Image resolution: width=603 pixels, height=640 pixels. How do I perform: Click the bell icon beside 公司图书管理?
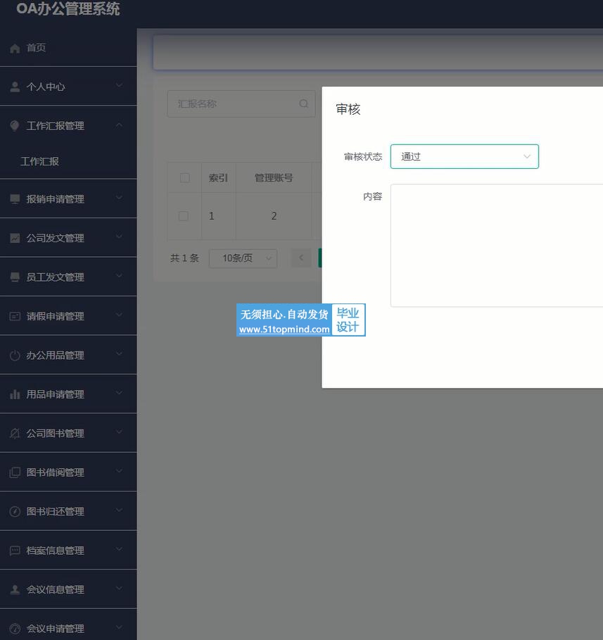(15, 434)
